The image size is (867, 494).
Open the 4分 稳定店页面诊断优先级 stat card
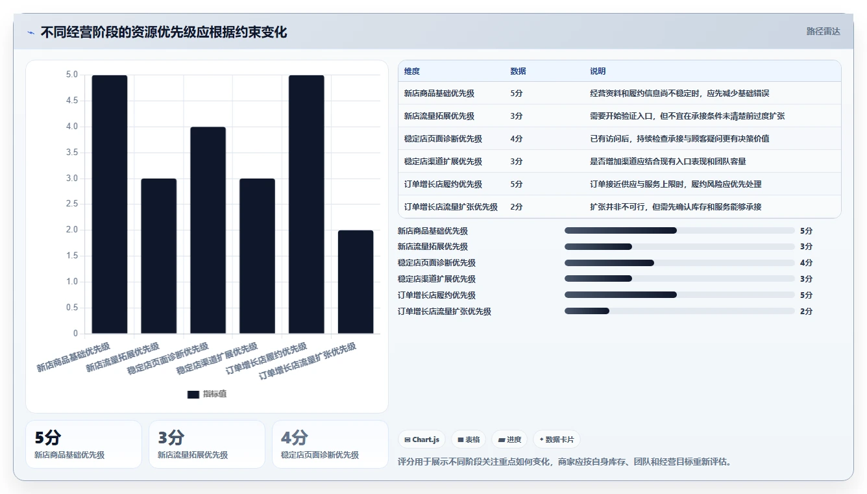[330, 444]
